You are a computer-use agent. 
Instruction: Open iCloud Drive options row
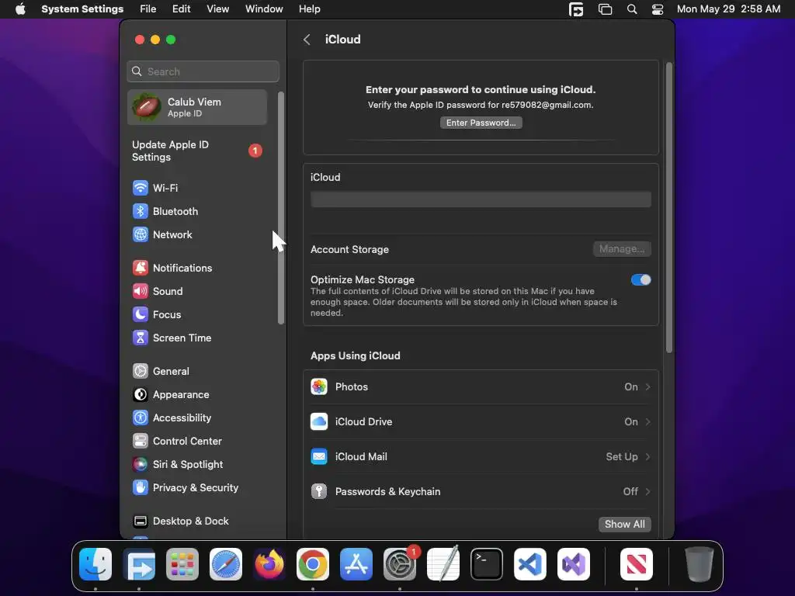[x=481, y=421]
